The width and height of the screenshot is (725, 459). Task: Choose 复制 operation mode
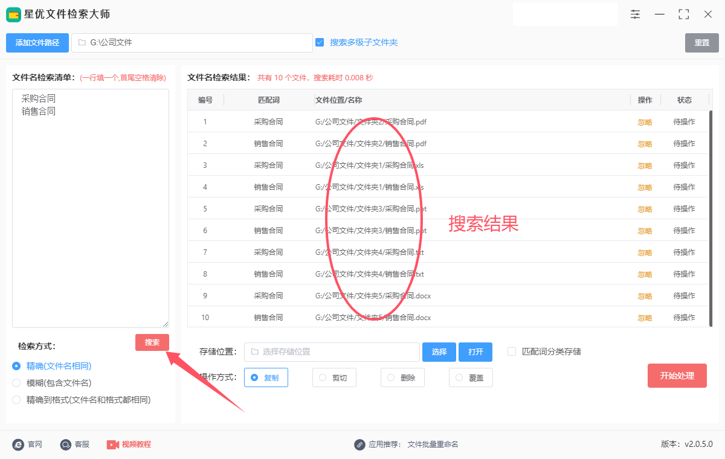266,377
